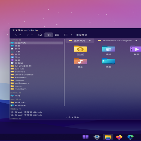
Task: Open the icons sidebar folder
Action: [x=37, y=86]
